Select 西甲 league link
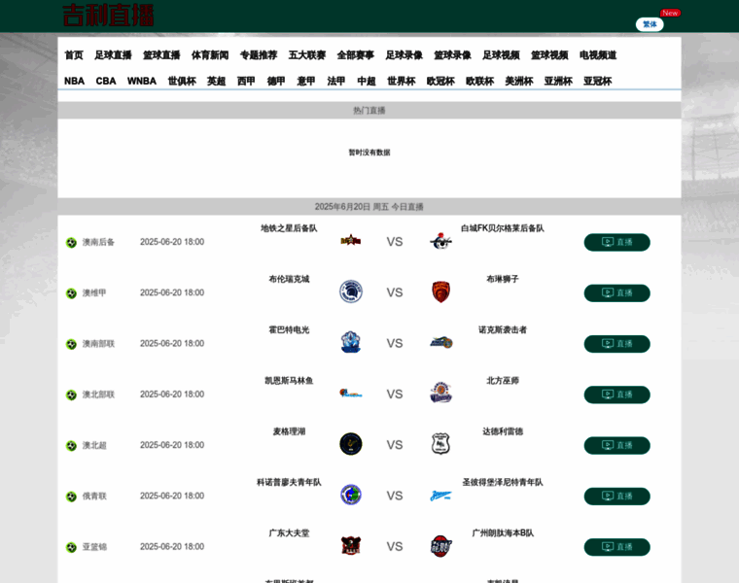This screenshot has width=739, height=583. click(x=246, y=81)
